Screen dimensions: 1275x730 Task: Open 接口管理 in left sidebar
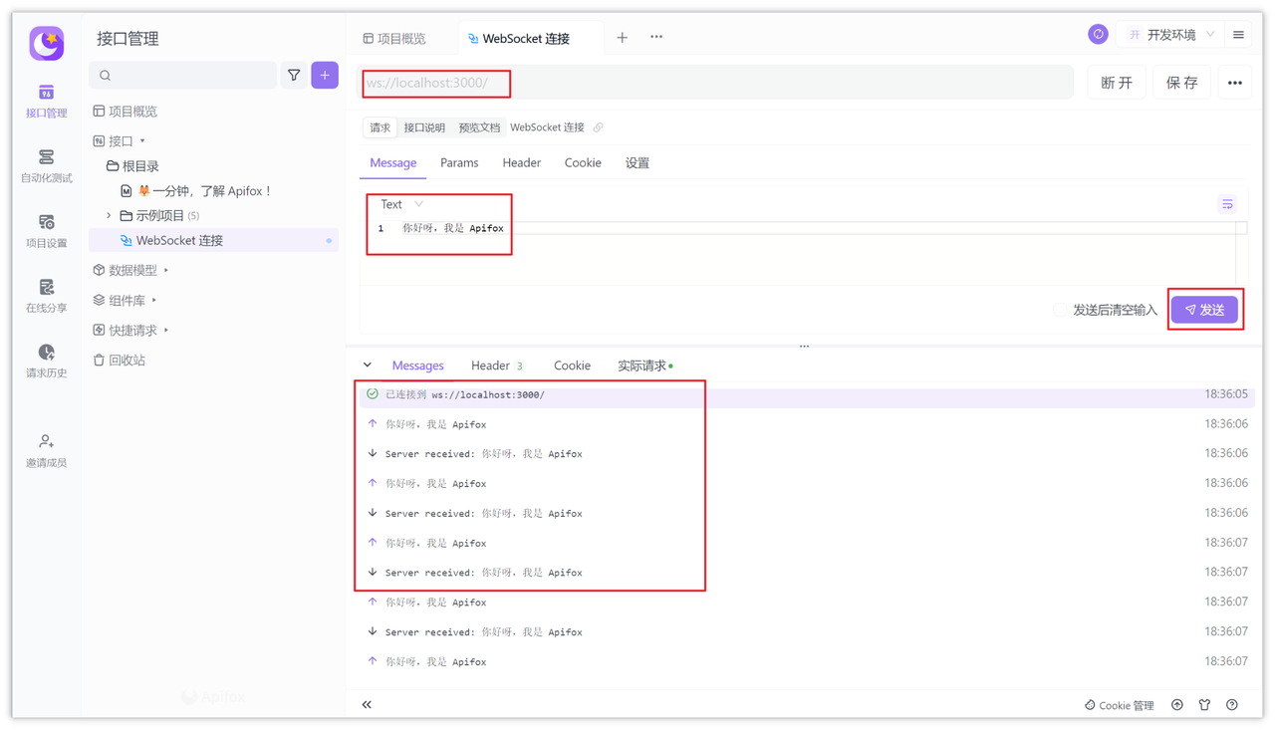tap(46, 102)
